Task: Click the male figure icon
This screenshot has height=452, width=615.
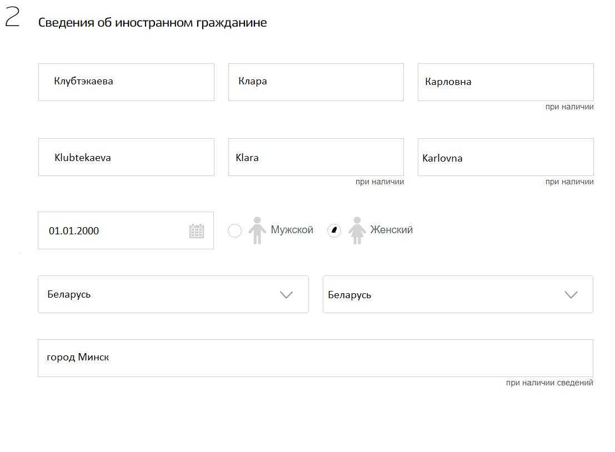Action: click(x=257, y=230)
